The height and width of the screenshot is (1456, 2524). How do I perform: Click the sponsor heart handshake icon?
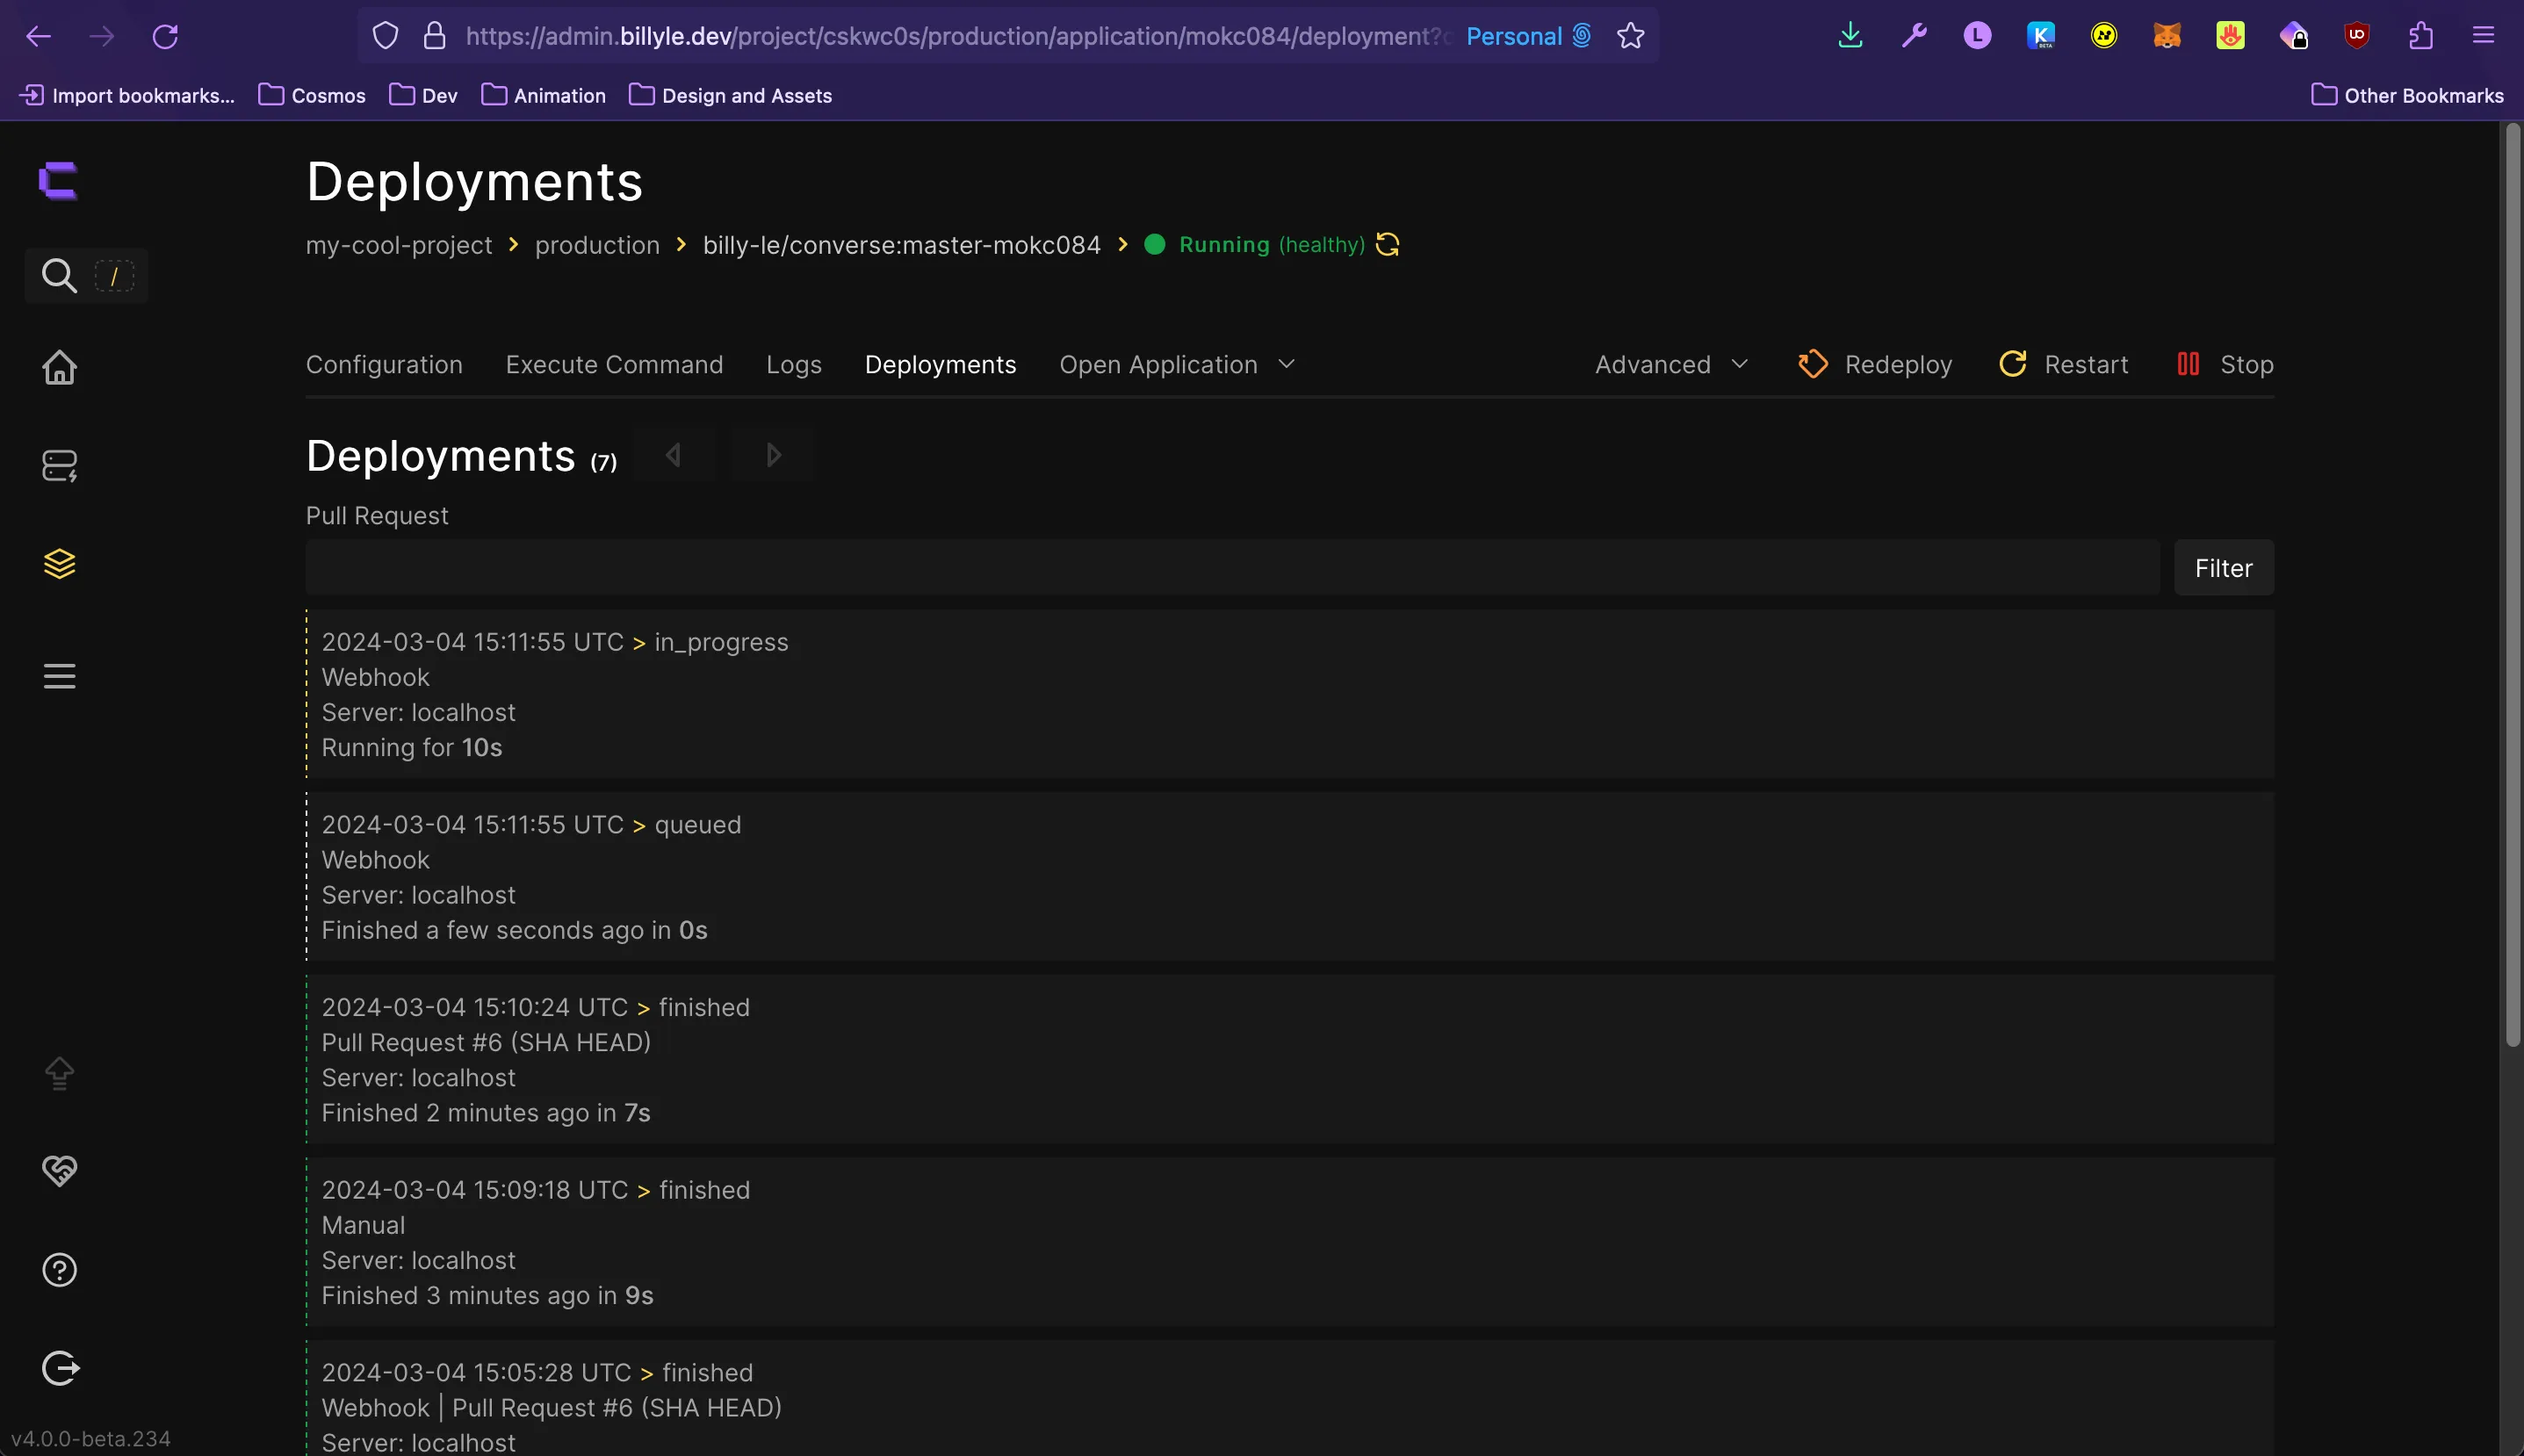point(59,1170)
